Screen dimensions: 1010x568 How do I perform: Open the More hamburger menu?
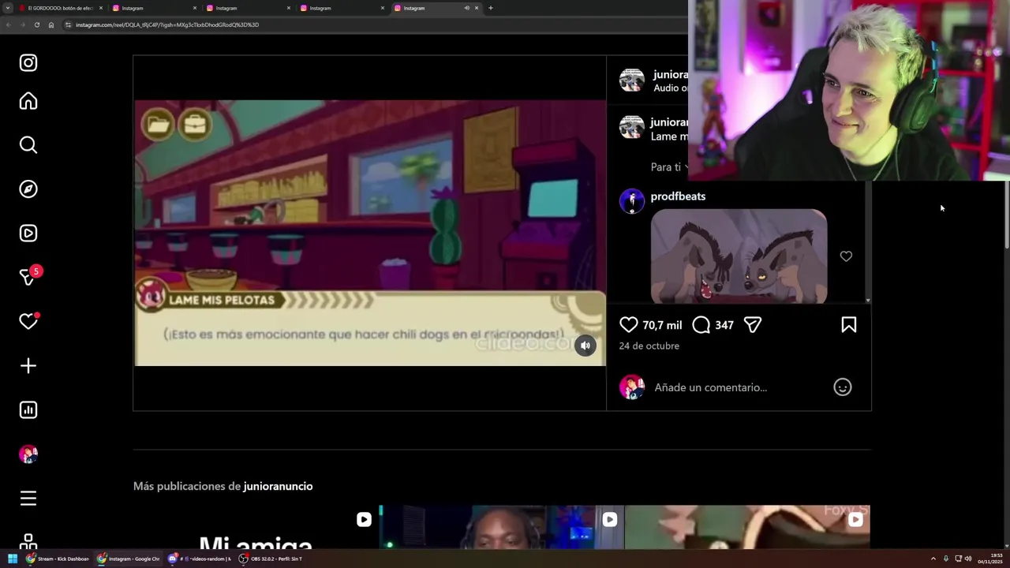pos(28,499)
